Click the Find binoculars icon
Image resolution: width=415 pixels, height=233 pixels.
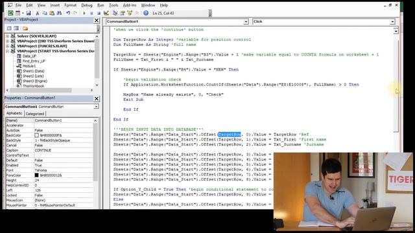[59, 13]
